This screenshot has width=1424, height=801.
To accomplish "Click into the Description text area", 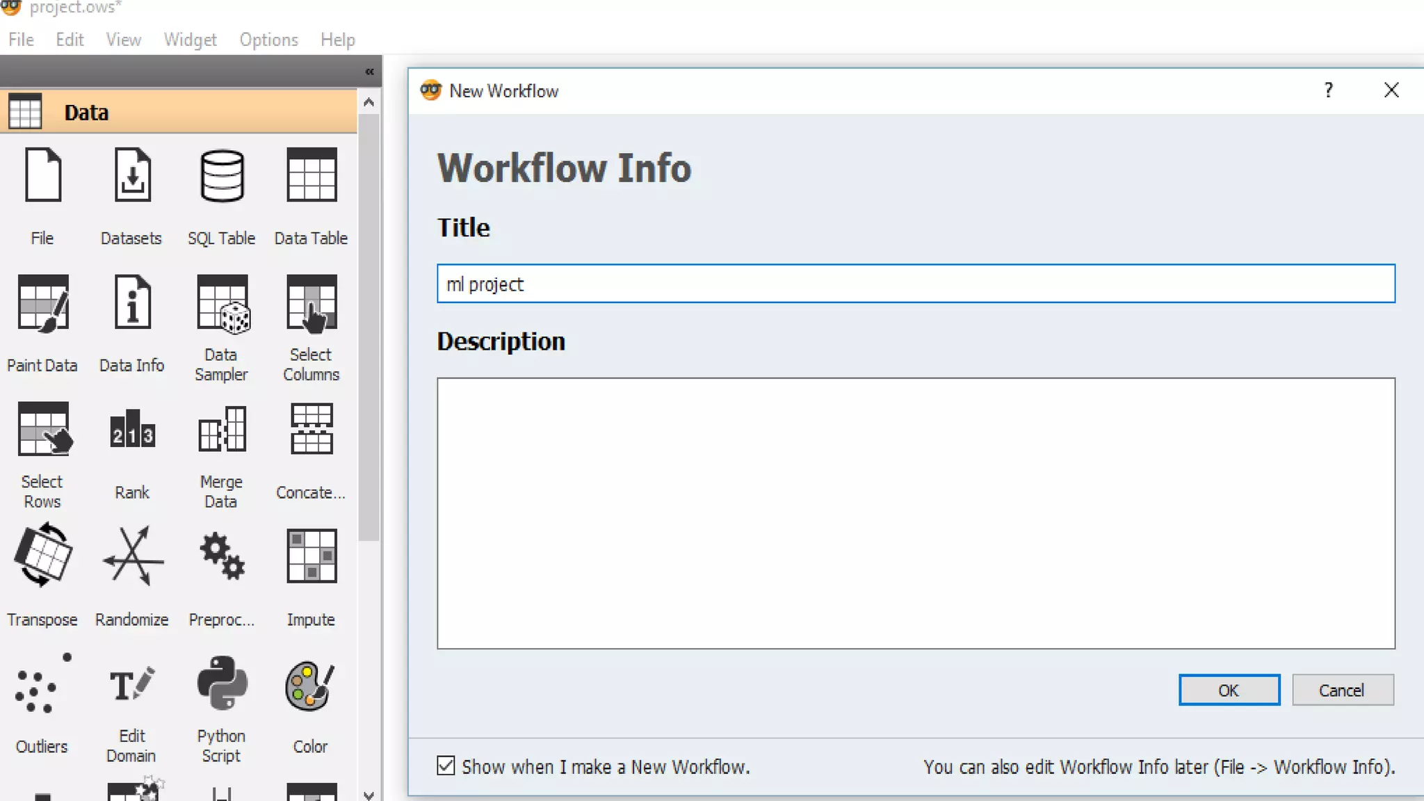I will point(915,513).
